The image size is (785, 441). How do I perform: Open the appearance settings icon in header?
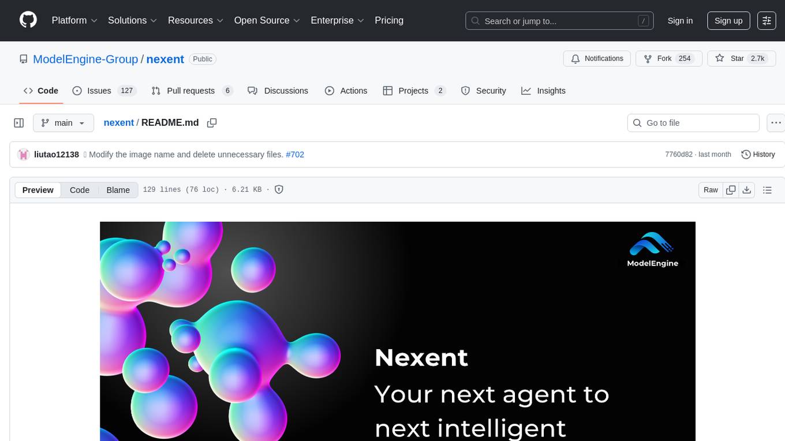(x=767, y=21)
